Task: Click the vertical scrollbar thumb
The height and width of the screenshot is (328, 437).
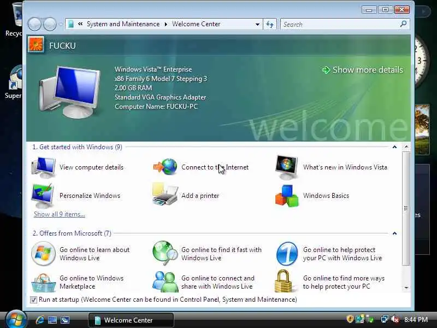Action: (x=406, y=208)
